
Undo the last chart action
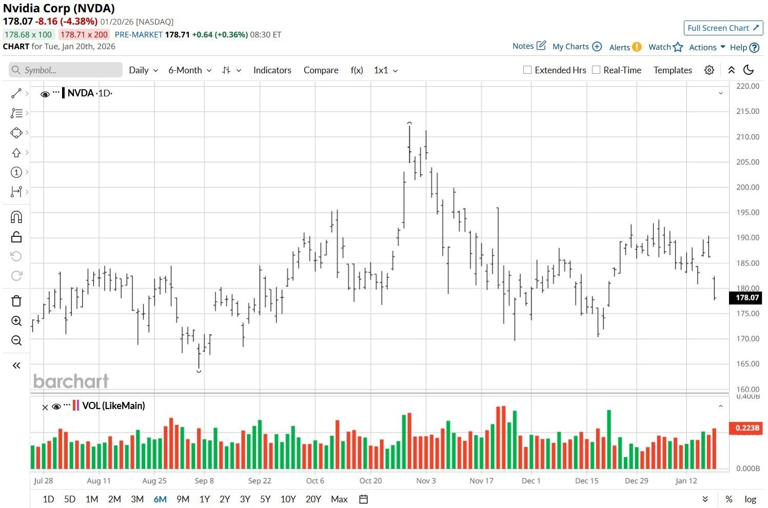(16, 256)
